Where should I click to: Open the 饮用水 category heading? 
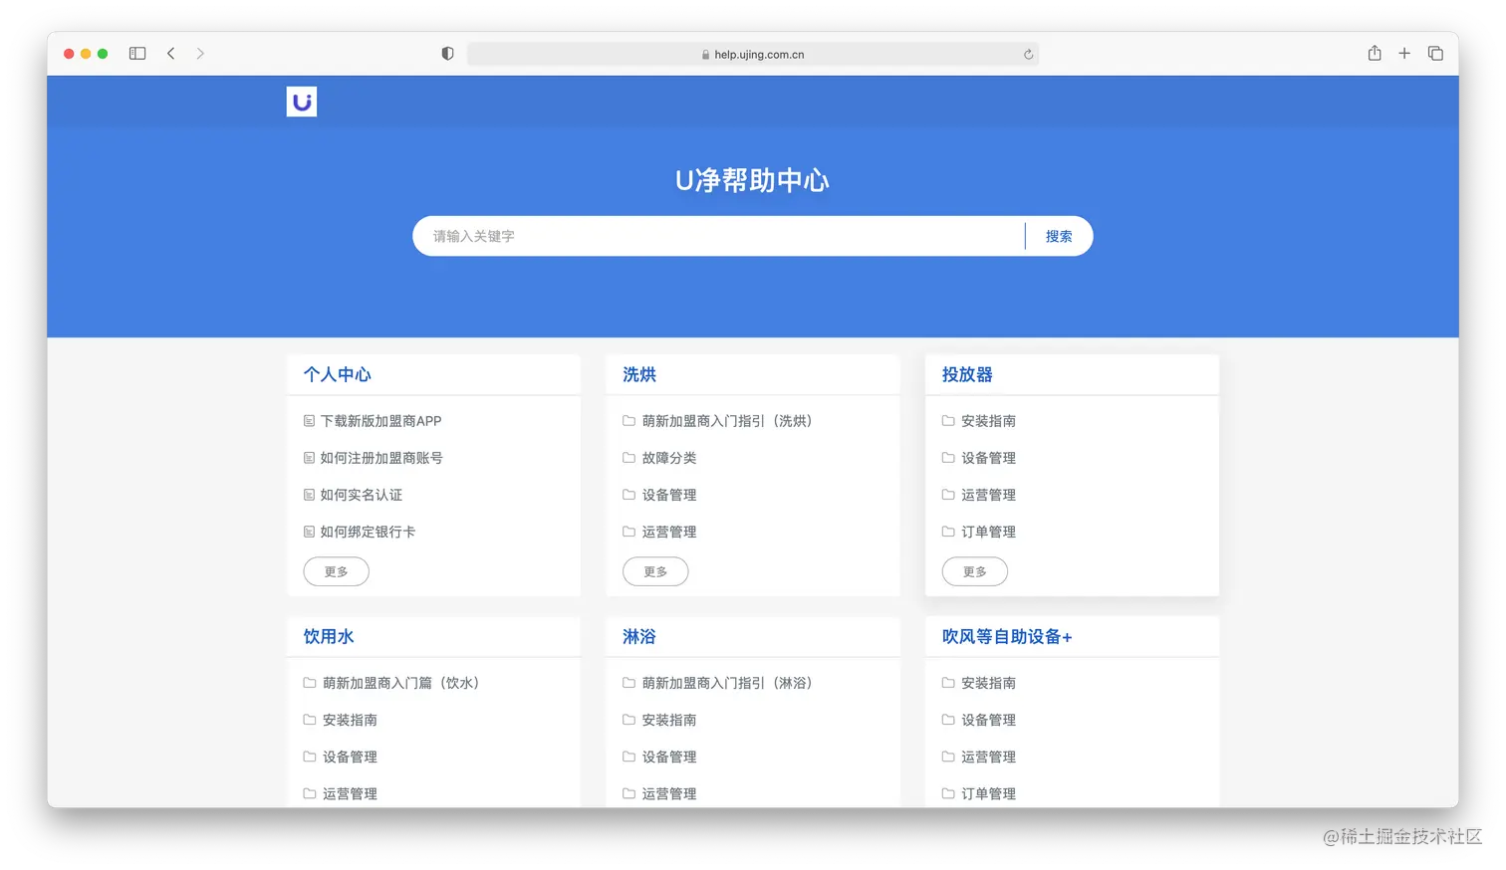click(x=329, y=636)
